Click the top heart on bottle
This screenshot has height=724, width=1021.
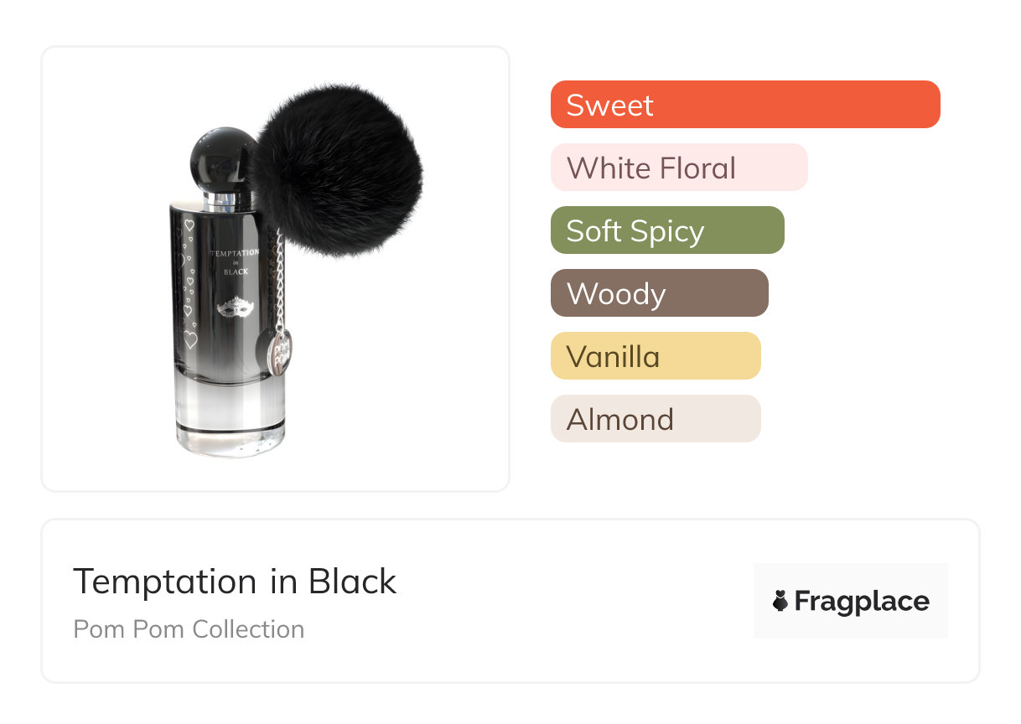point(189,226)
